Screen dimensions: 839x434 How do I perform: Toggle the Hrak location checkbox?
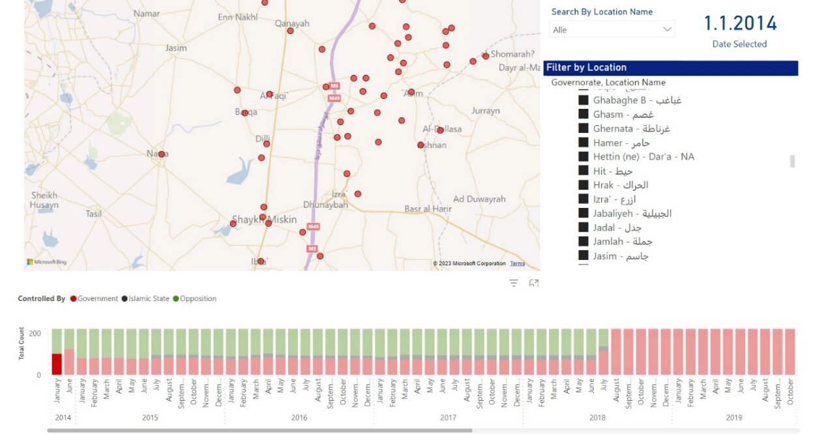[x=583, y=185]
